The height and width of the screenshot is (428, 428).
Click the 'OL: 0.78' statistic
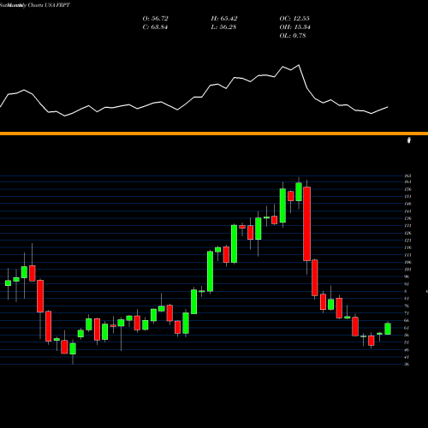293,36
